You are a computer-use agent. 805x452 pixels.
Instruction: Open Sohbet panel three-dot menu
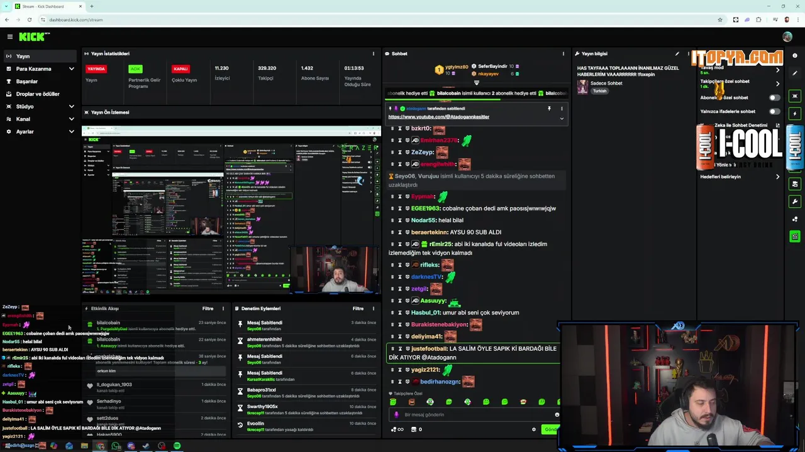click(563, 53)
